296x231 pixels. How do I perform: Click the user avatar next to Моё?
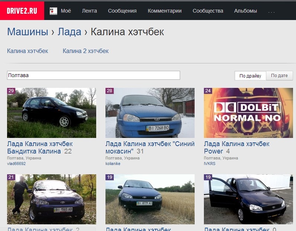click(x=53, y=11)
